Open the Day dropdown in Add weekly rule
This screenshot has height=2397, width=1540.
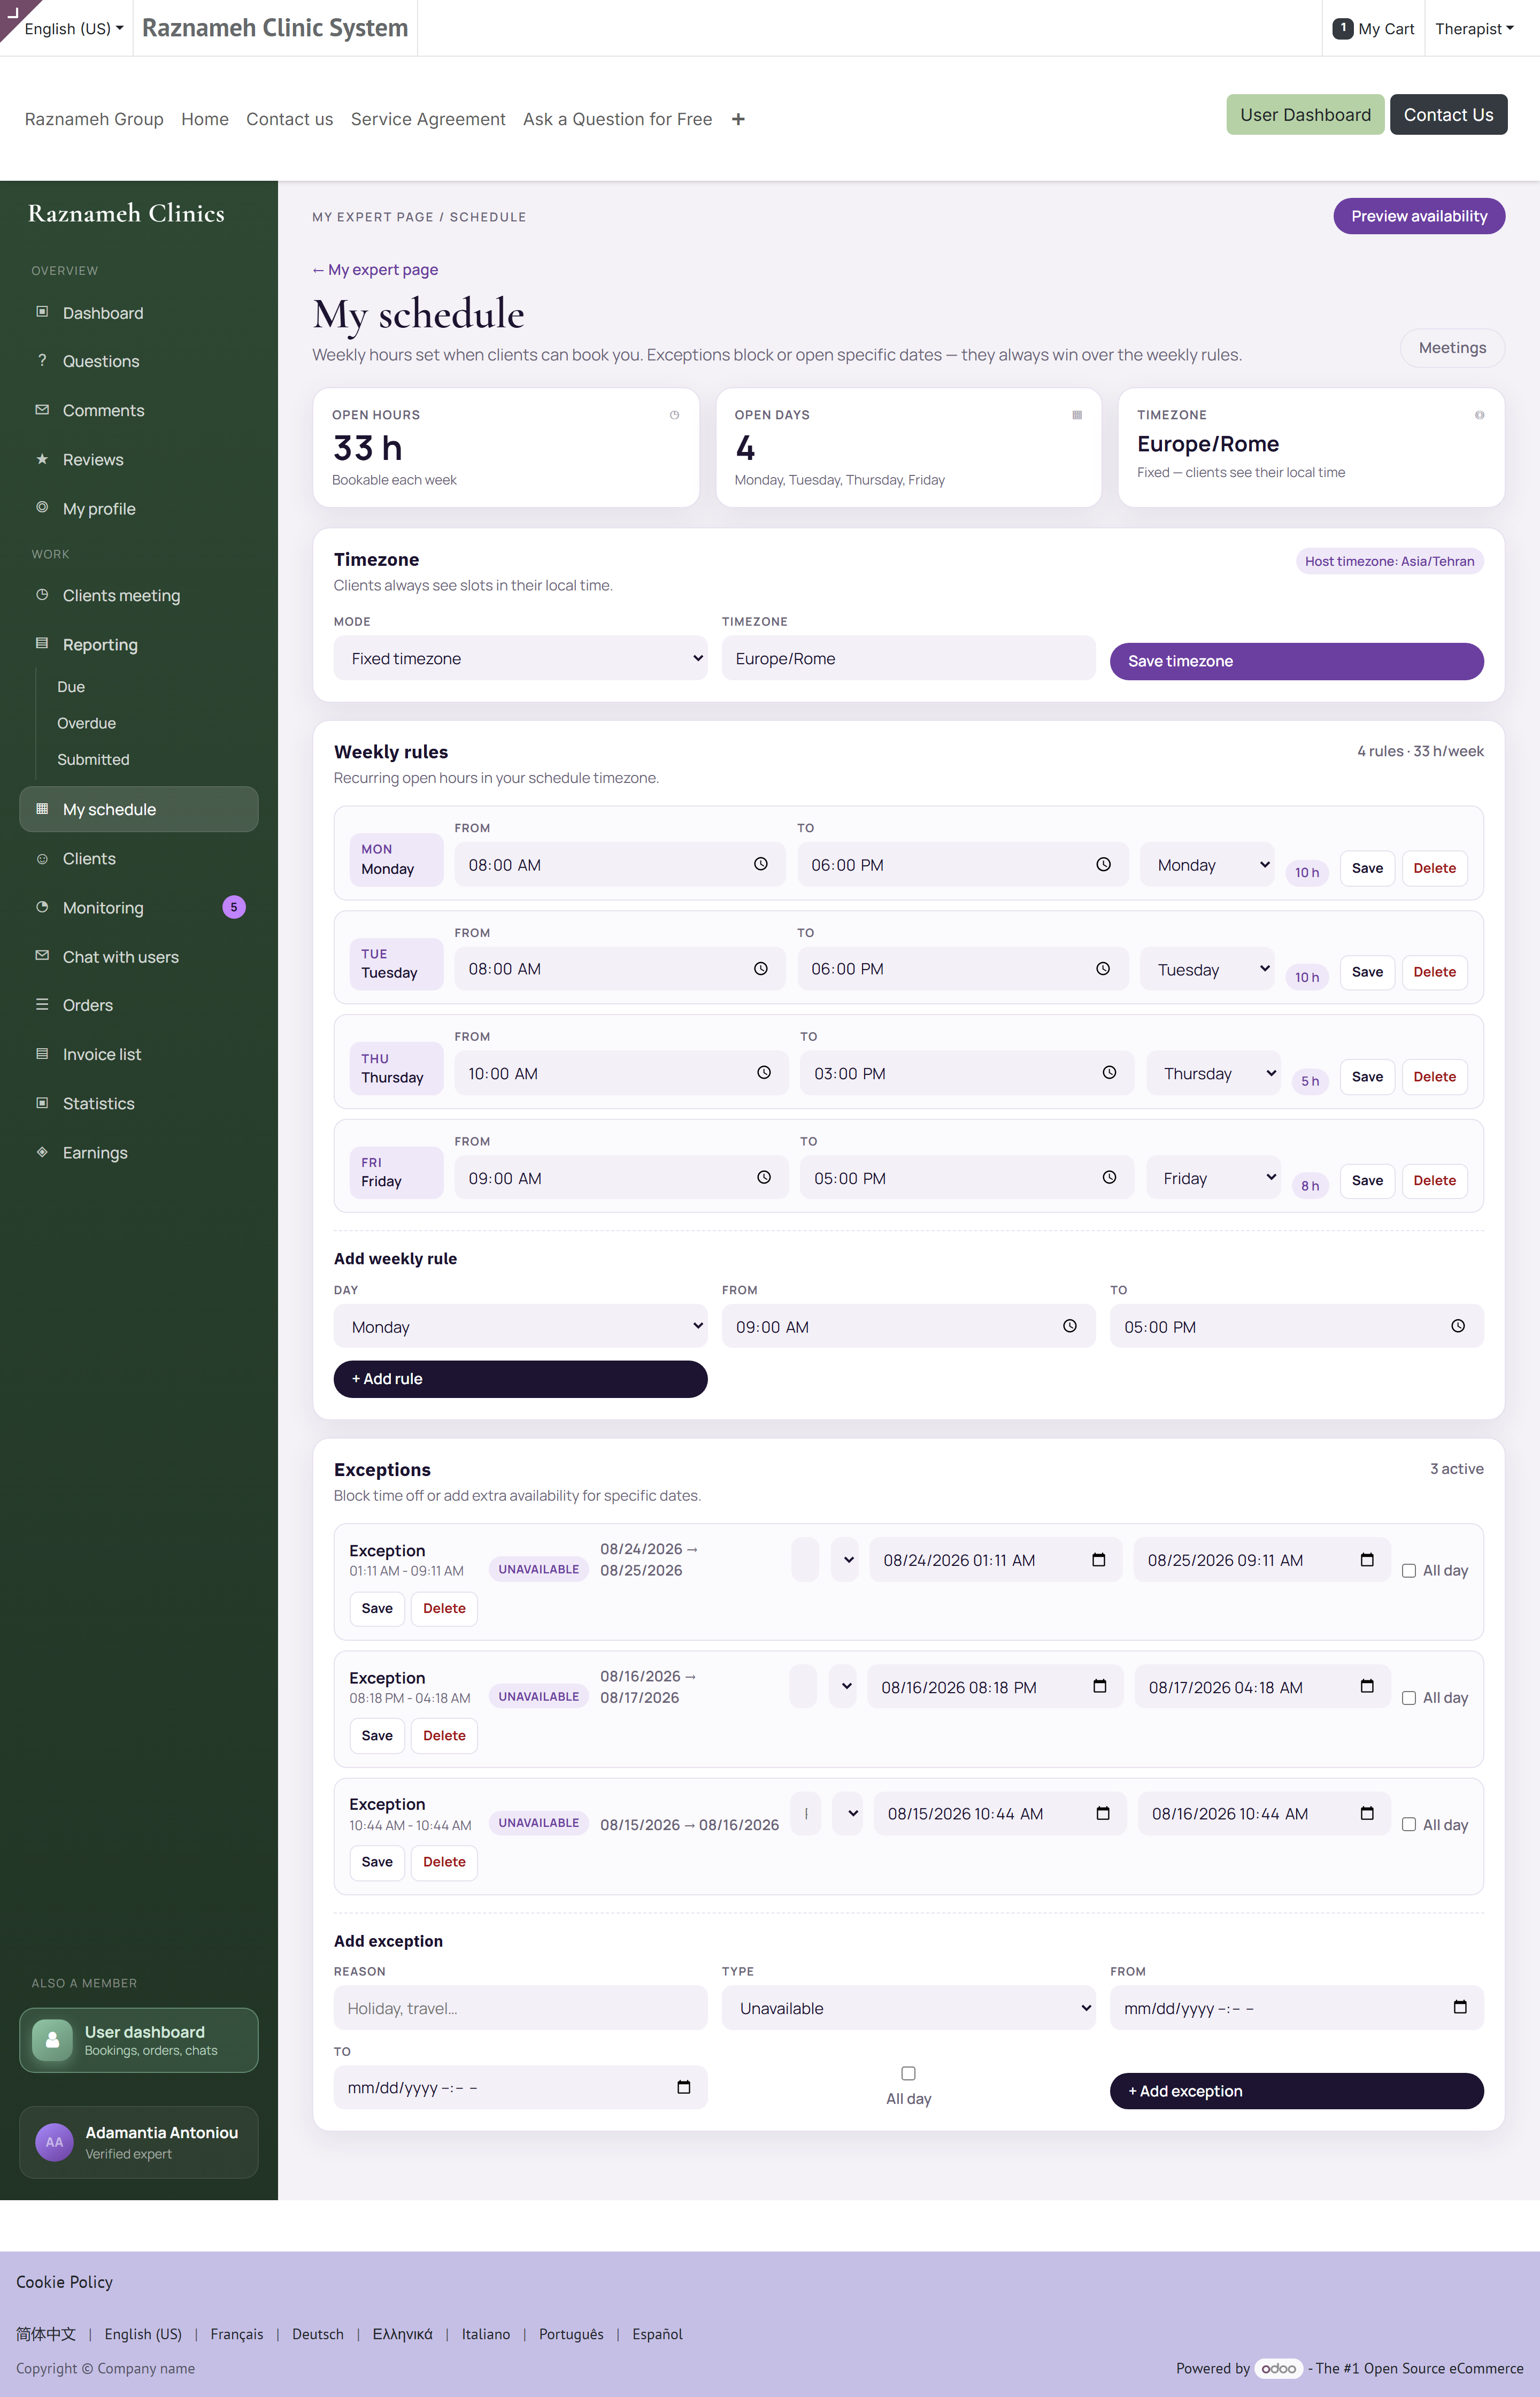520,1326
